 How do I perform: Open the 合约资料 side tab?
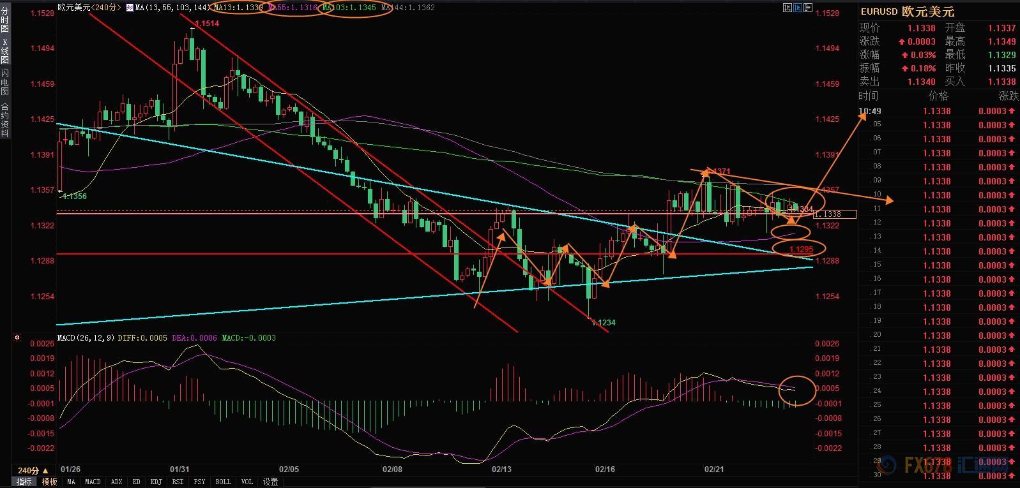tap(5, 120)
